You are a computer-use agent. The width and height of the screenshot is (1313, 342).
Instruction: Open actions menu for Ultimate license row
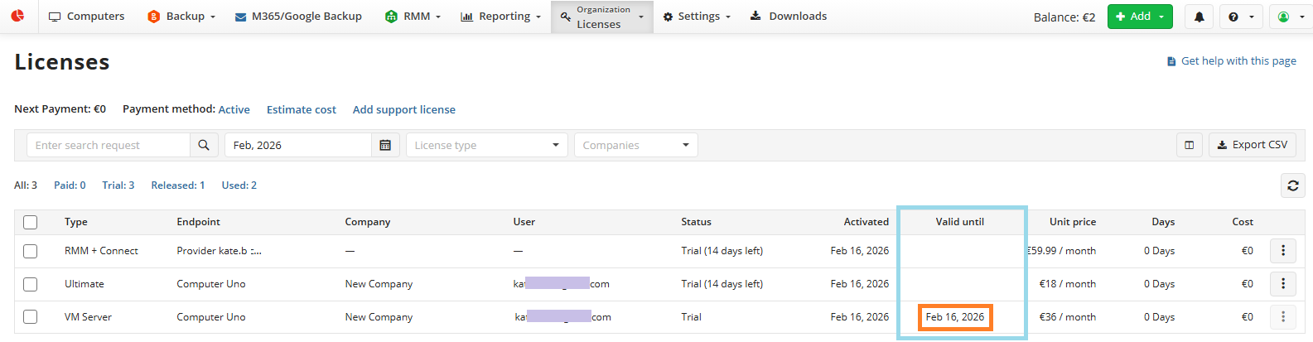point(1283,283)
